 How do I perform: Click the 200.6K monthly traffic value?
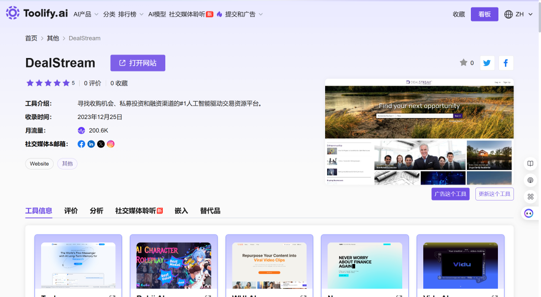click(x=98, y=130)
